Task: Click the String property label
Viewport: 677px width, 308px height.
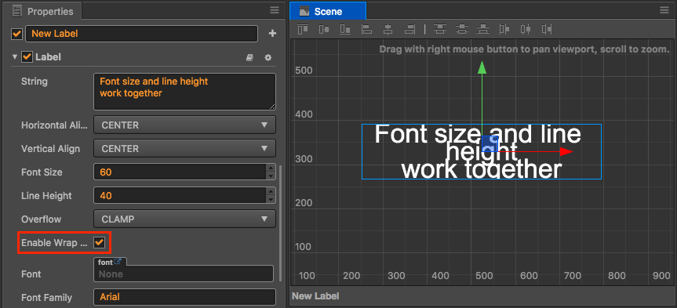Action: [35, 81]
